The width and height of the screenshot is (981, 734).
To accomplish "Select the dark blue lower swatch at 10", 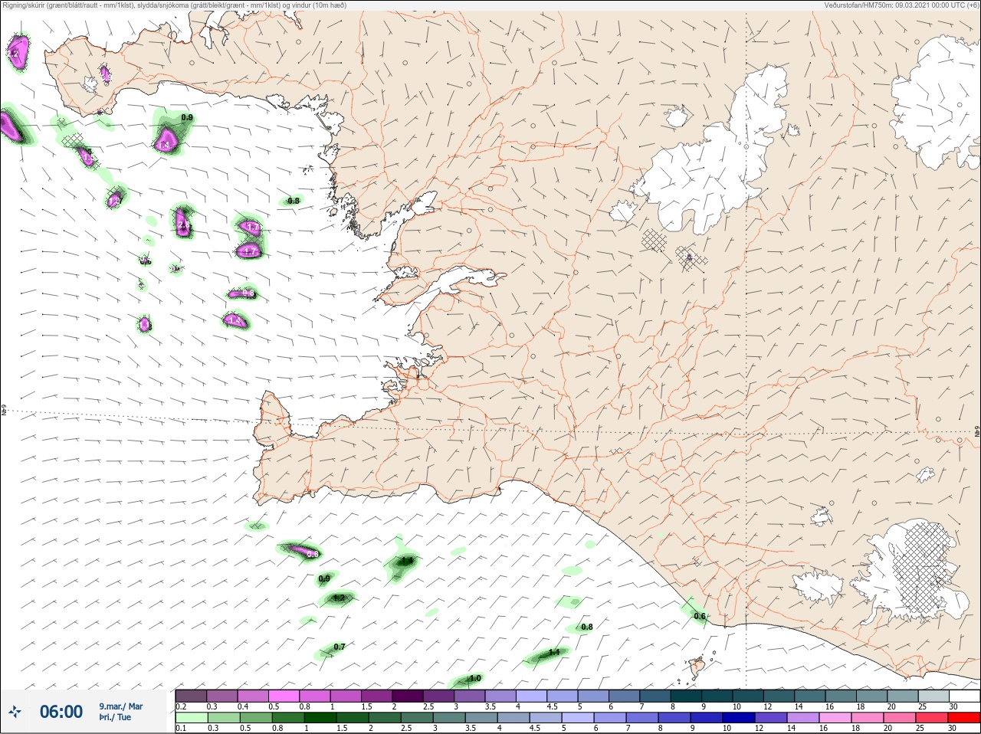I will [739, 718].
